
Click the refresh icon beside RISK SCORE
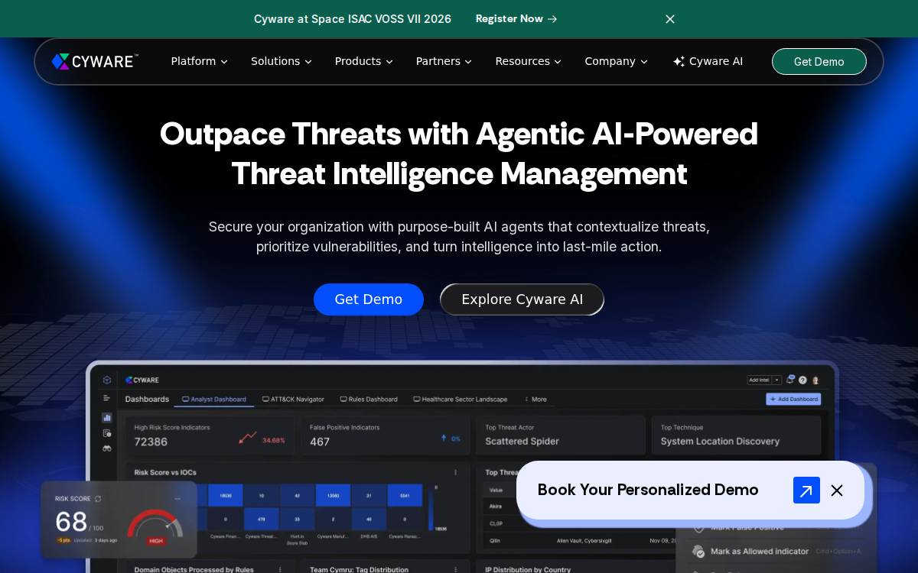98,499
